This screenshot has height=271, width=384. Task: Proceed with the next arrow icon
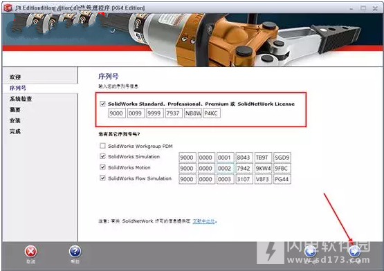[355, 251]
